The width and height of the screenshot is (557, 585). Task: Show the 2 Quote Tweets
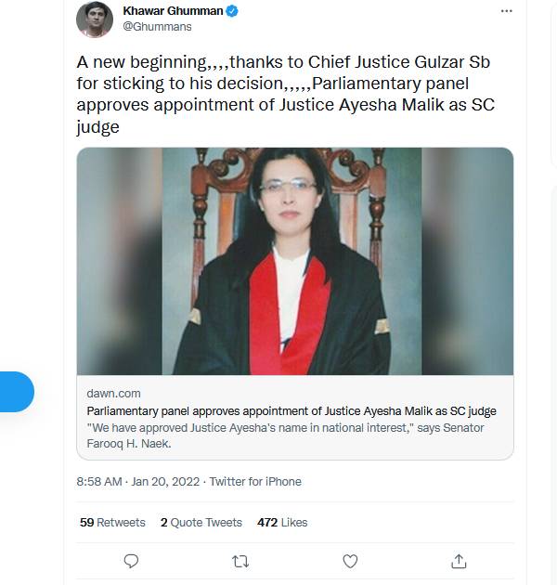(201, 523)
